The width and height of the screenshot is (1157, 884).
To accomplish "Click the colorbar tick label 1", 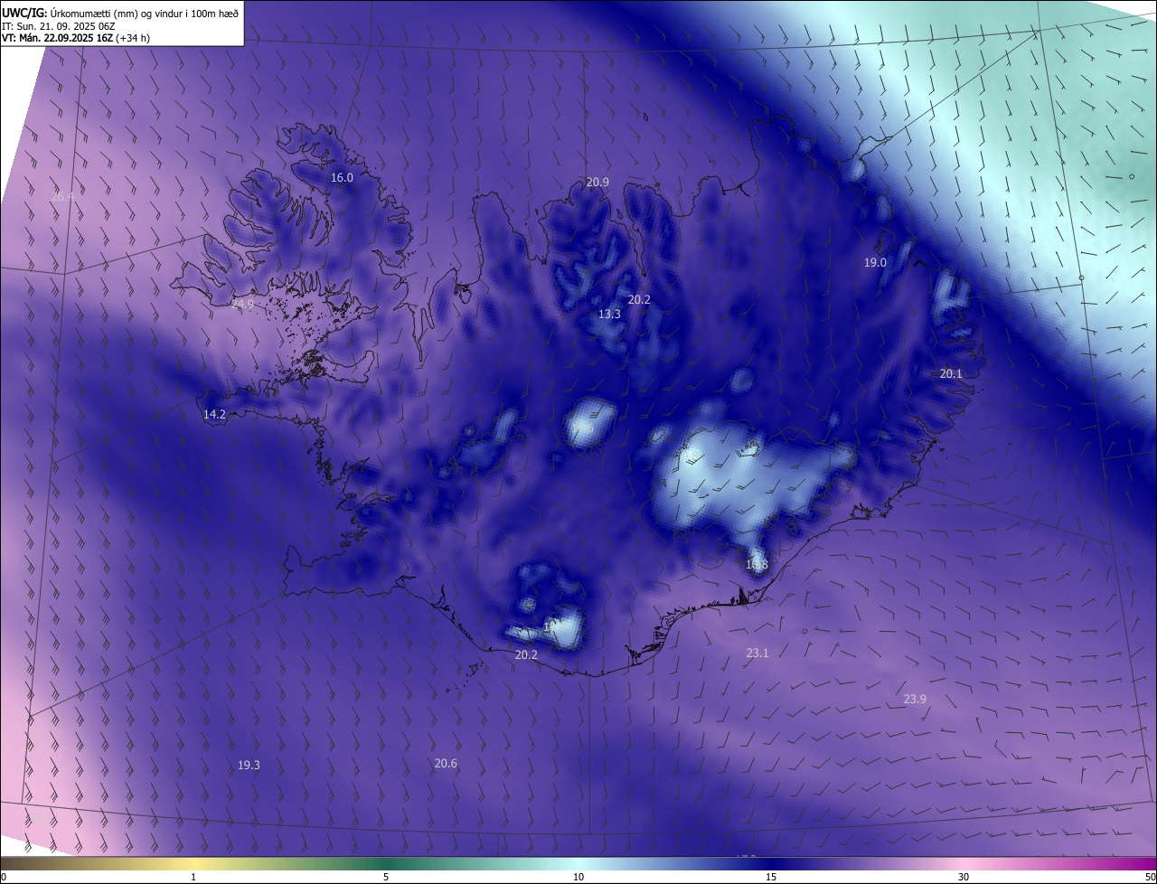I will (x=193, y=878).
